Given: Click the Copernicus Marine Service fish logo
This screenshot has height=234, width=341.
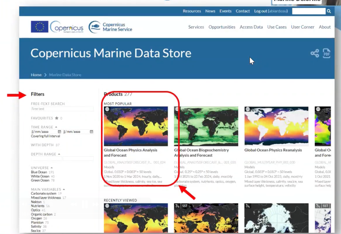Looking at the screenshot, I should (94, 27).
